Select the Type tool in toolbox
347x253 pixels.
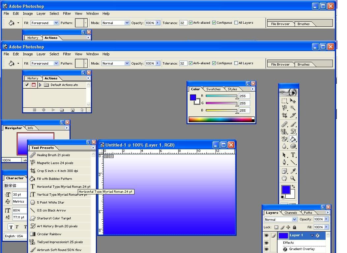[293, 155]
